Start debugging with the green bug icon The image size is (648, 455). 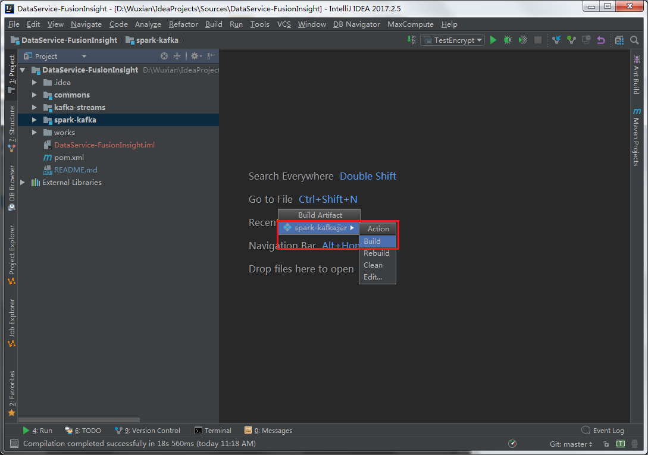coord(508,40)
